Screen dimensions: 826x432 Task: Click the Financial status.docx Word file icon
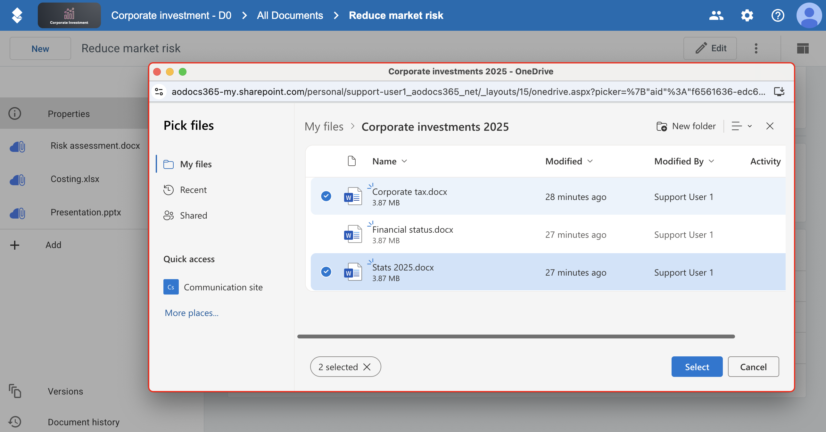(353, 234)
